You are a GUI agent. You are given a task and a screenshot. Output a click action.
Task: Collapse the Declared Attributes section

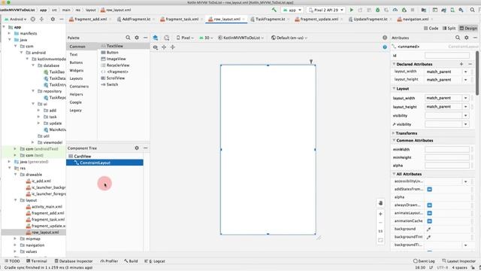point(394,64)
